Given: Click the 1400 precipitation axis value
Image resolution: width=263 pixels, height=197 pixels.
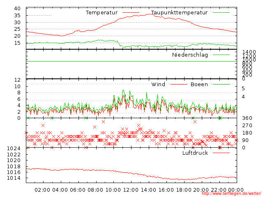Looking at the screenshot, I should coord(249,52).
